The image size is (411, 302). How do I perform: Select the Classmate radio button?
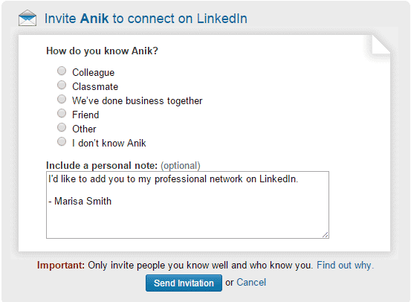62,85
